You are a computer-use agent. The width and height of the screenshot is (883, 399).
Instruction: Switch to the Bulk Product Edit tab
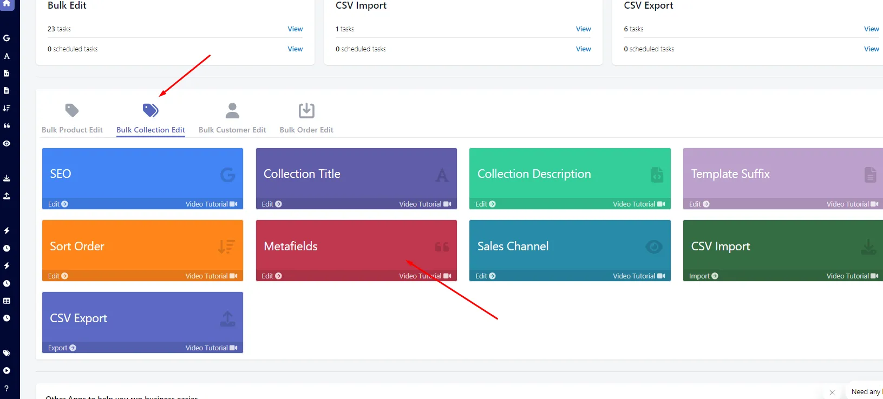pos(72,118)
